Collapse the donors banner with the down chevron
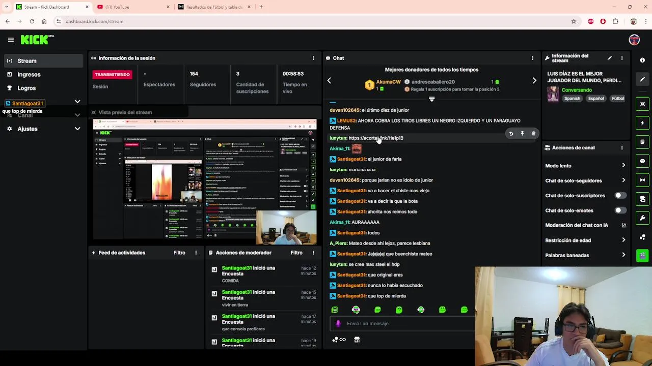This screenshot has width=652, height=366. [431, 99]
